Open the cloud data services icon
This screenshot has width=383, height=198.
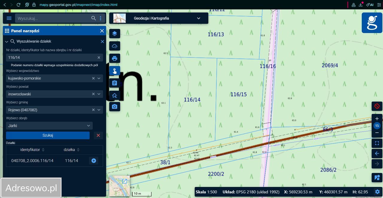(x=115, y=46)
